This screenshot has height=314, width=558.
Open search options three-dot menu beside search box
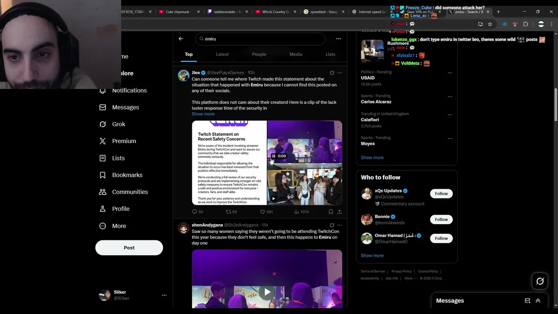tap(338, 39)
